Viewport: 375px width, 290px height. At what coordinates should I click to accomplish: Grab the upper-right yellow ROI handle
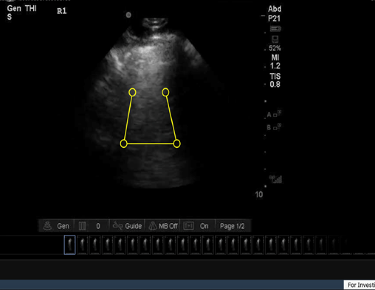click(x=165, y=92)
